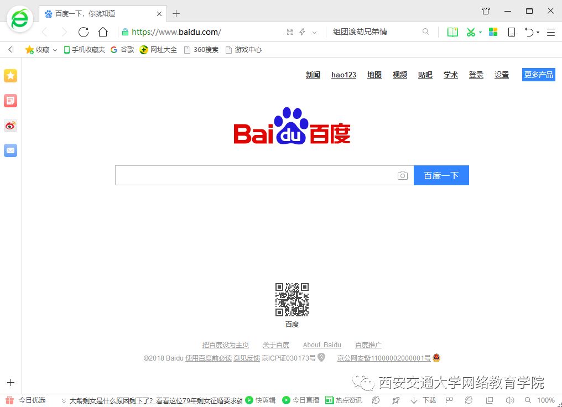The height and width of the screenshot is (407, 562).
Task: Open the skin shirt icon in title bar
Action: coord(486,11)
